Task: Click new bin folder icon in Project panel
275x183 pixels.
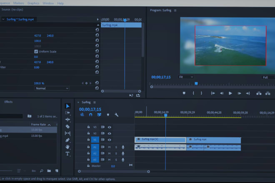Action: click(49, 171)
